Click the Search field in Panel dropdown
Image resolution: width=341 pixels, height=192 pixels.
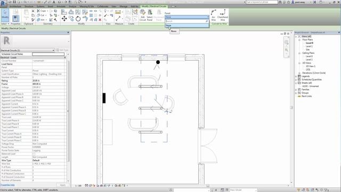187,21
